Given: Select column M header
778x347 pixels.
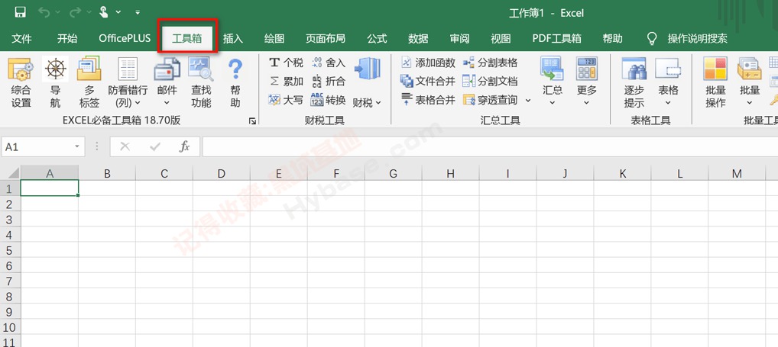Looking at the screenshot, I should point(737,173).
